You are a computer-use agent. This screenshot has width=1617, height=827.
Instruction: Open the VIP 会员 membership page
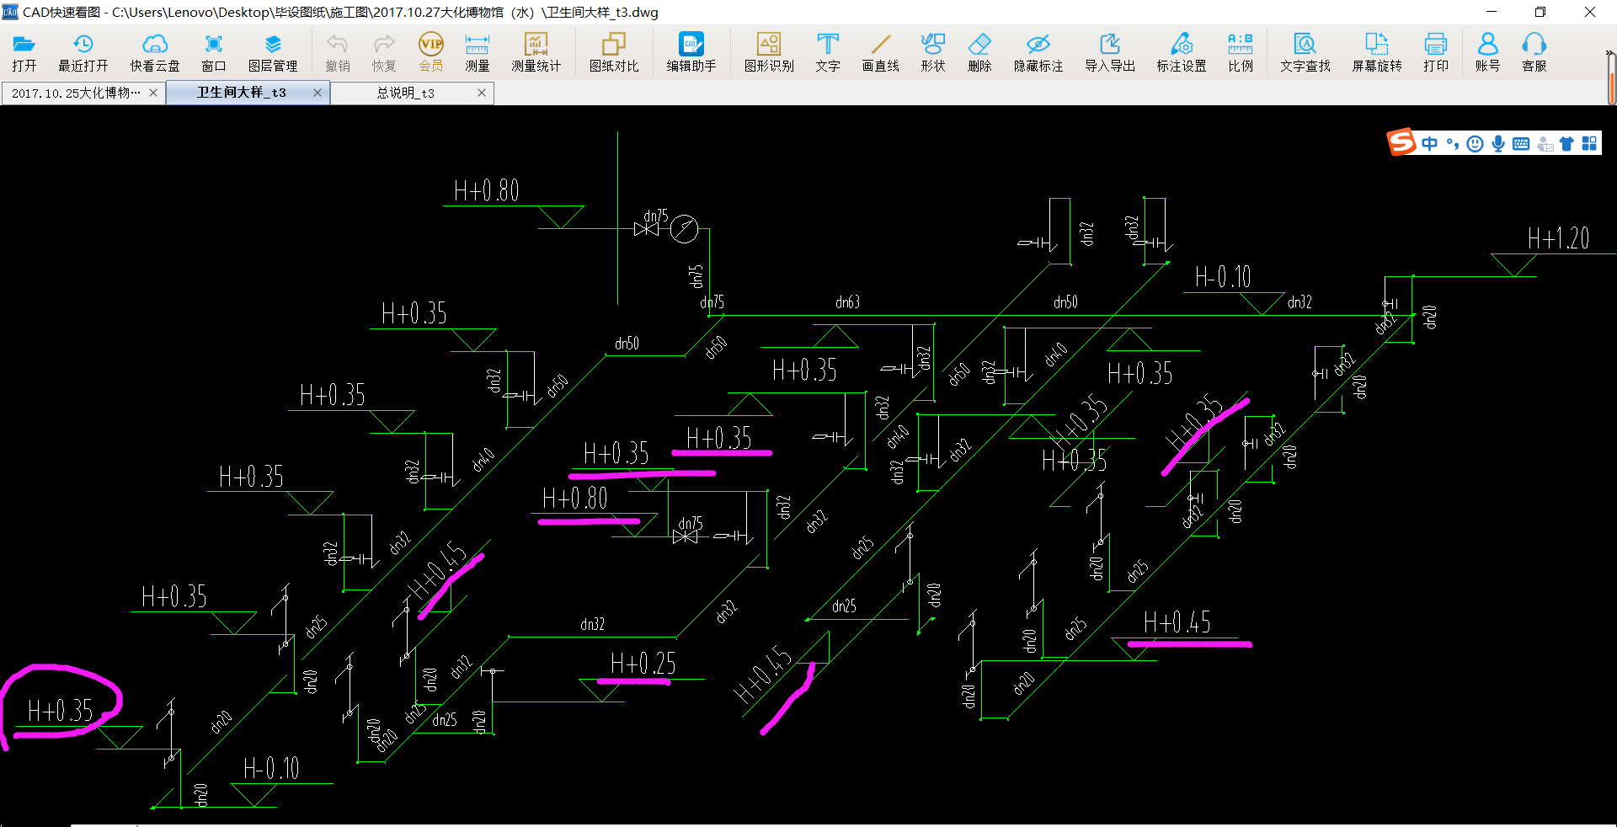point(431,52)
